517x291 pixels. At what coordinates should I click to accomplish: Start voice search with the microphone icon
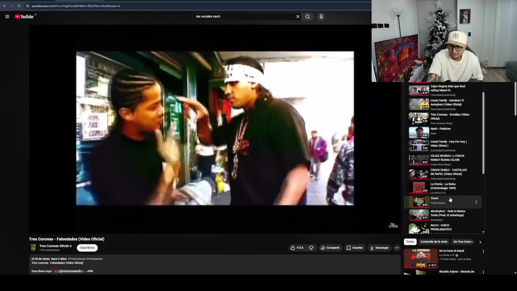coord(321,17)
